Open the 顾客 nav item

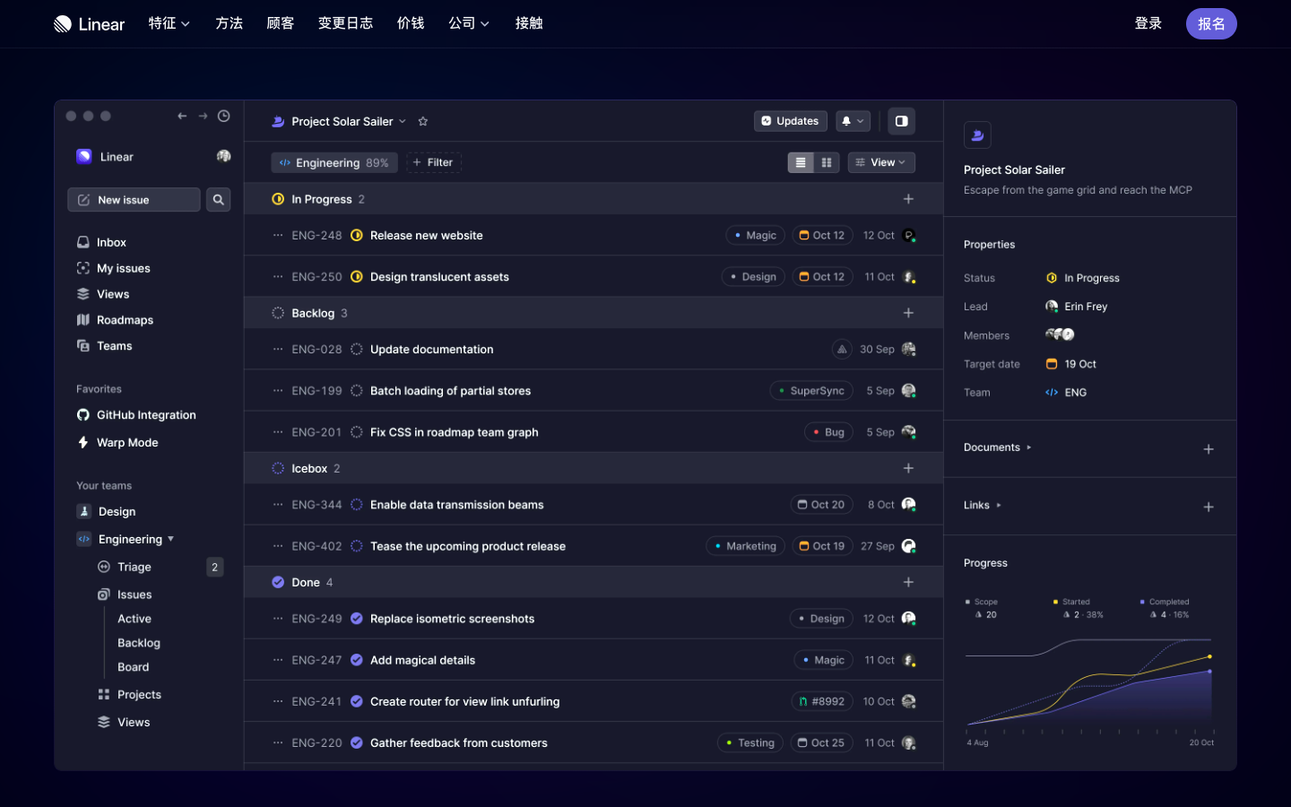(x=281, y=23)
